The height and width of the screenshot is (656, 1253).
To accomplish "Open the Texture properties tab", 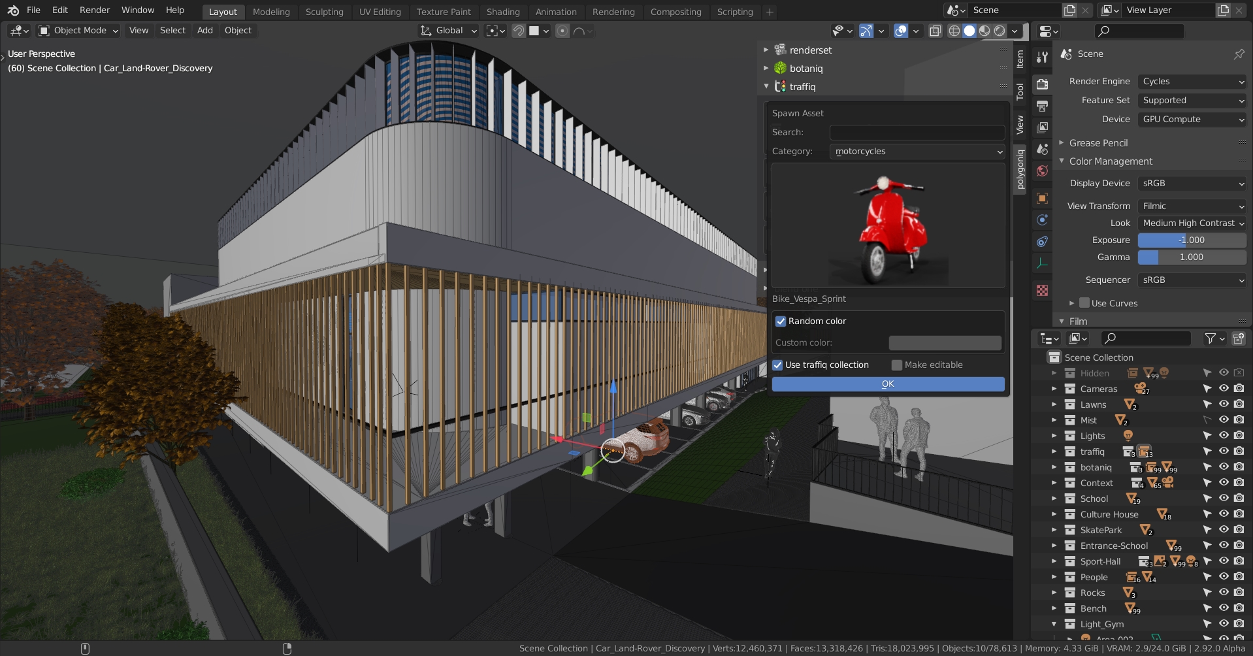I will tap(1042, 291).
